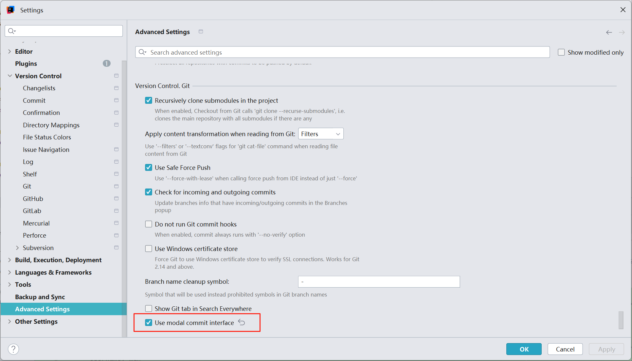Collapse the Version Control tree node

coord(10,76)
